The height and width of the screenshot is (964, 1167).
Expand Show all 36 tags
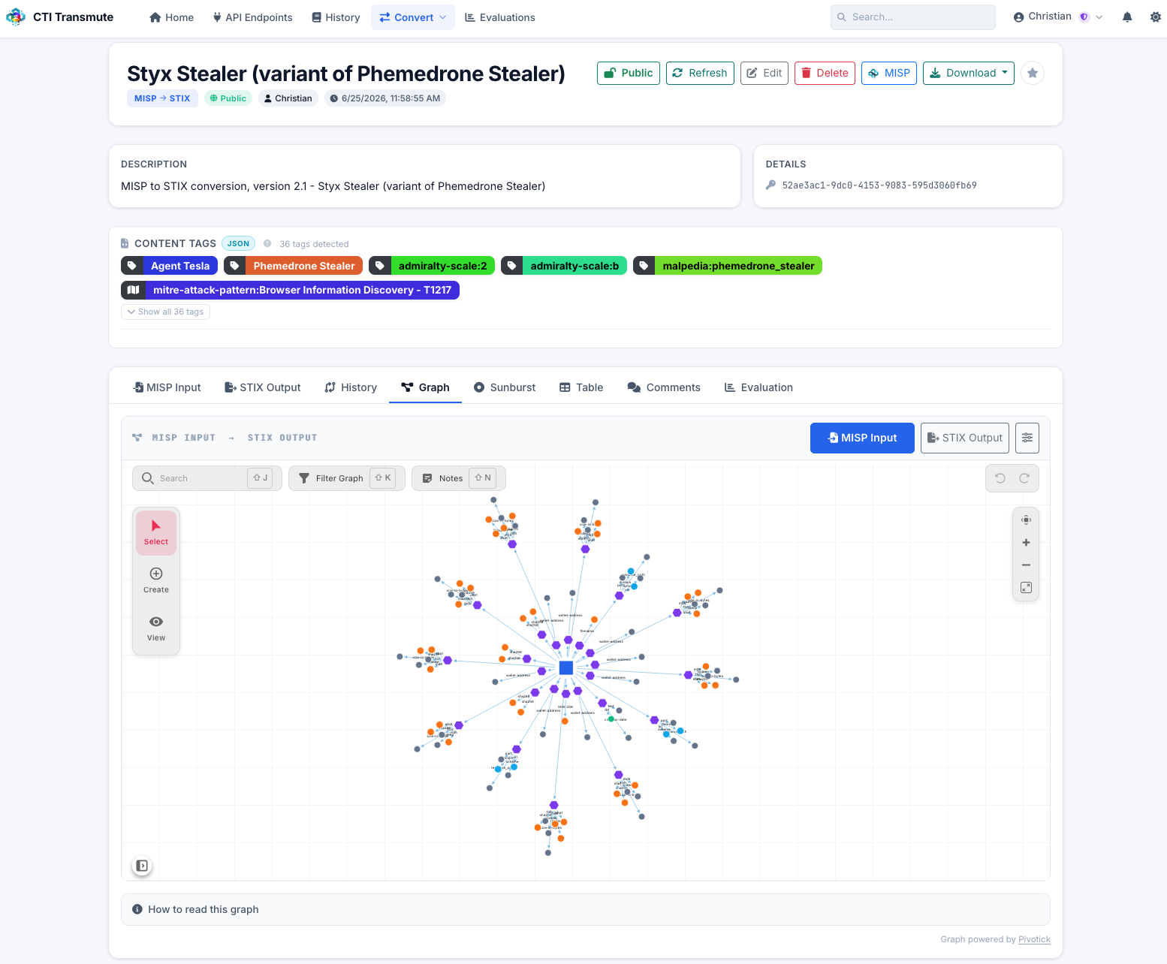165,312
